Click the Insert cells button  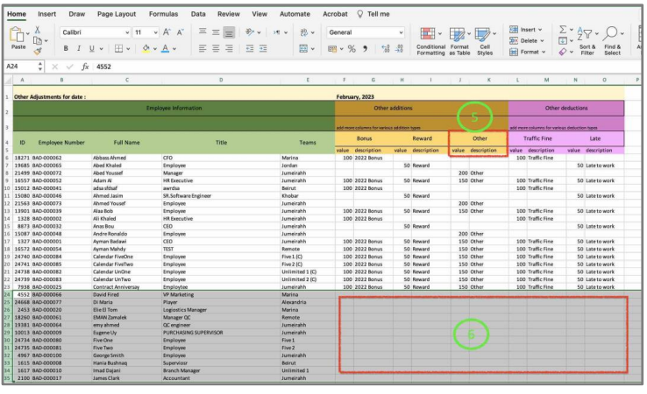526,30
